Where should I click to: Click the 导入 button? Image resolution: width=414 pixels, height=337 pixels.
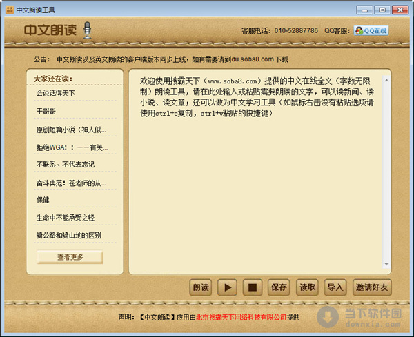click(335, 287)
